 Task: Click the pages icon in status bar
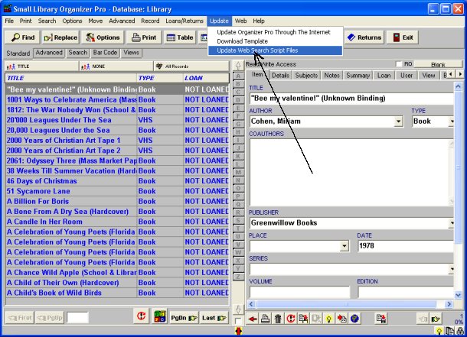click(x=449, y=331)
